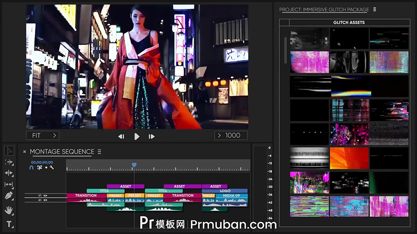Open the Project panel hamburger menu
The image size is (417, 234).
374,9
